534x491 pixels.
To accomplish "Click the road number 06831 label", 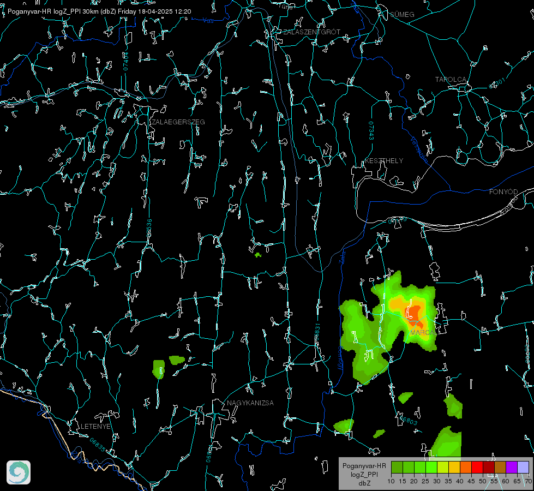I will pos(317,332).
